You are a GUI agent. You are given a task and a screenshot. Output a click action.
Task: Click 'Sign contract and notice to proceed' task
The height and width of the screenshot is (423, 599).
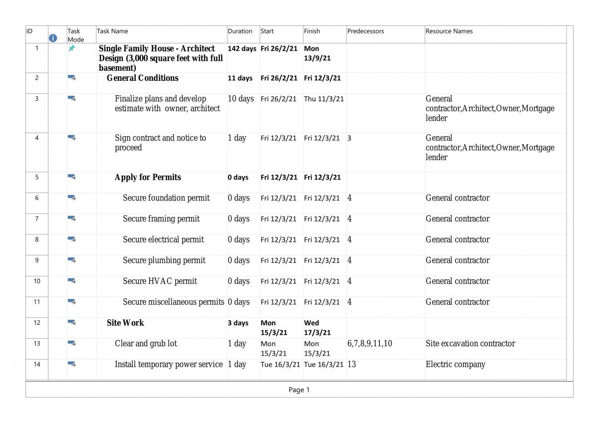[160, 143]
